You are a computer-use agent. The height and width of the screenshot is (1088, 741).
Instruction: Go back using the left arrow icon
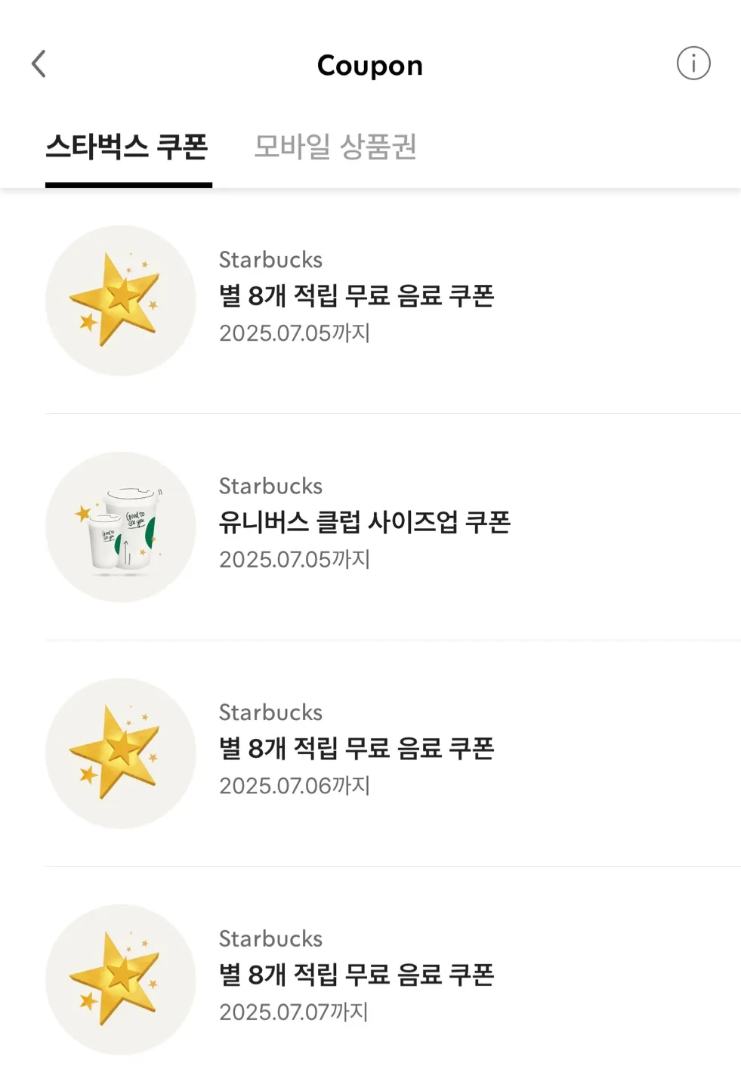coord(39,64)
